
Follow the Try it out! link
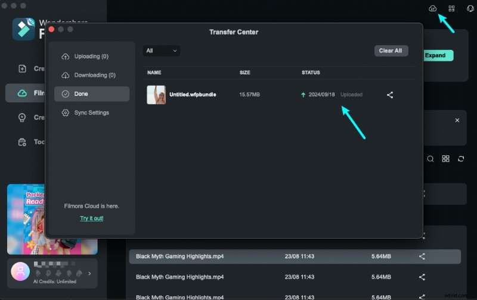point(91,218)
